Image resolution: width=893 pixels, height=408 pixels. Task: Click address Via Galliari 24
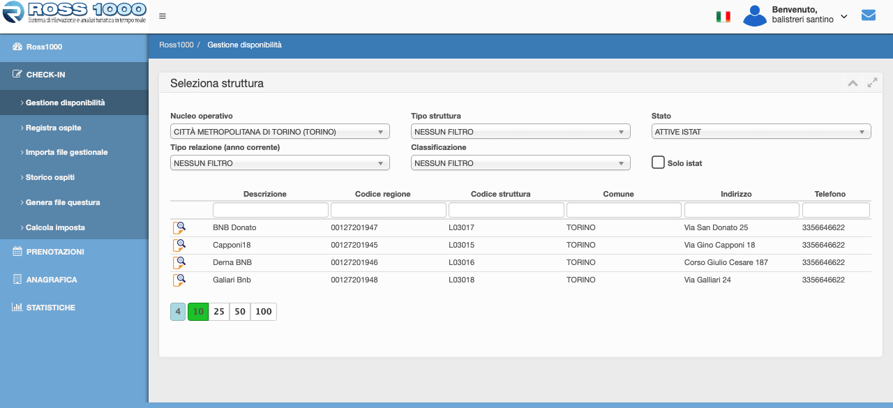point(707,280)
